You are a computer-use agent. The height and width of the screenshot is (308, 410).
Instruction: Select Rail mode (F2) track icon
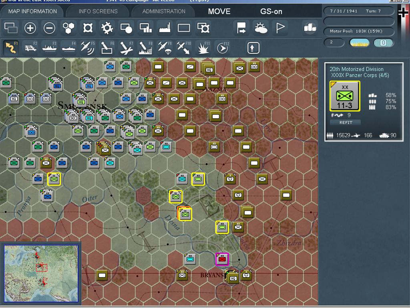[x=30, y=48]
